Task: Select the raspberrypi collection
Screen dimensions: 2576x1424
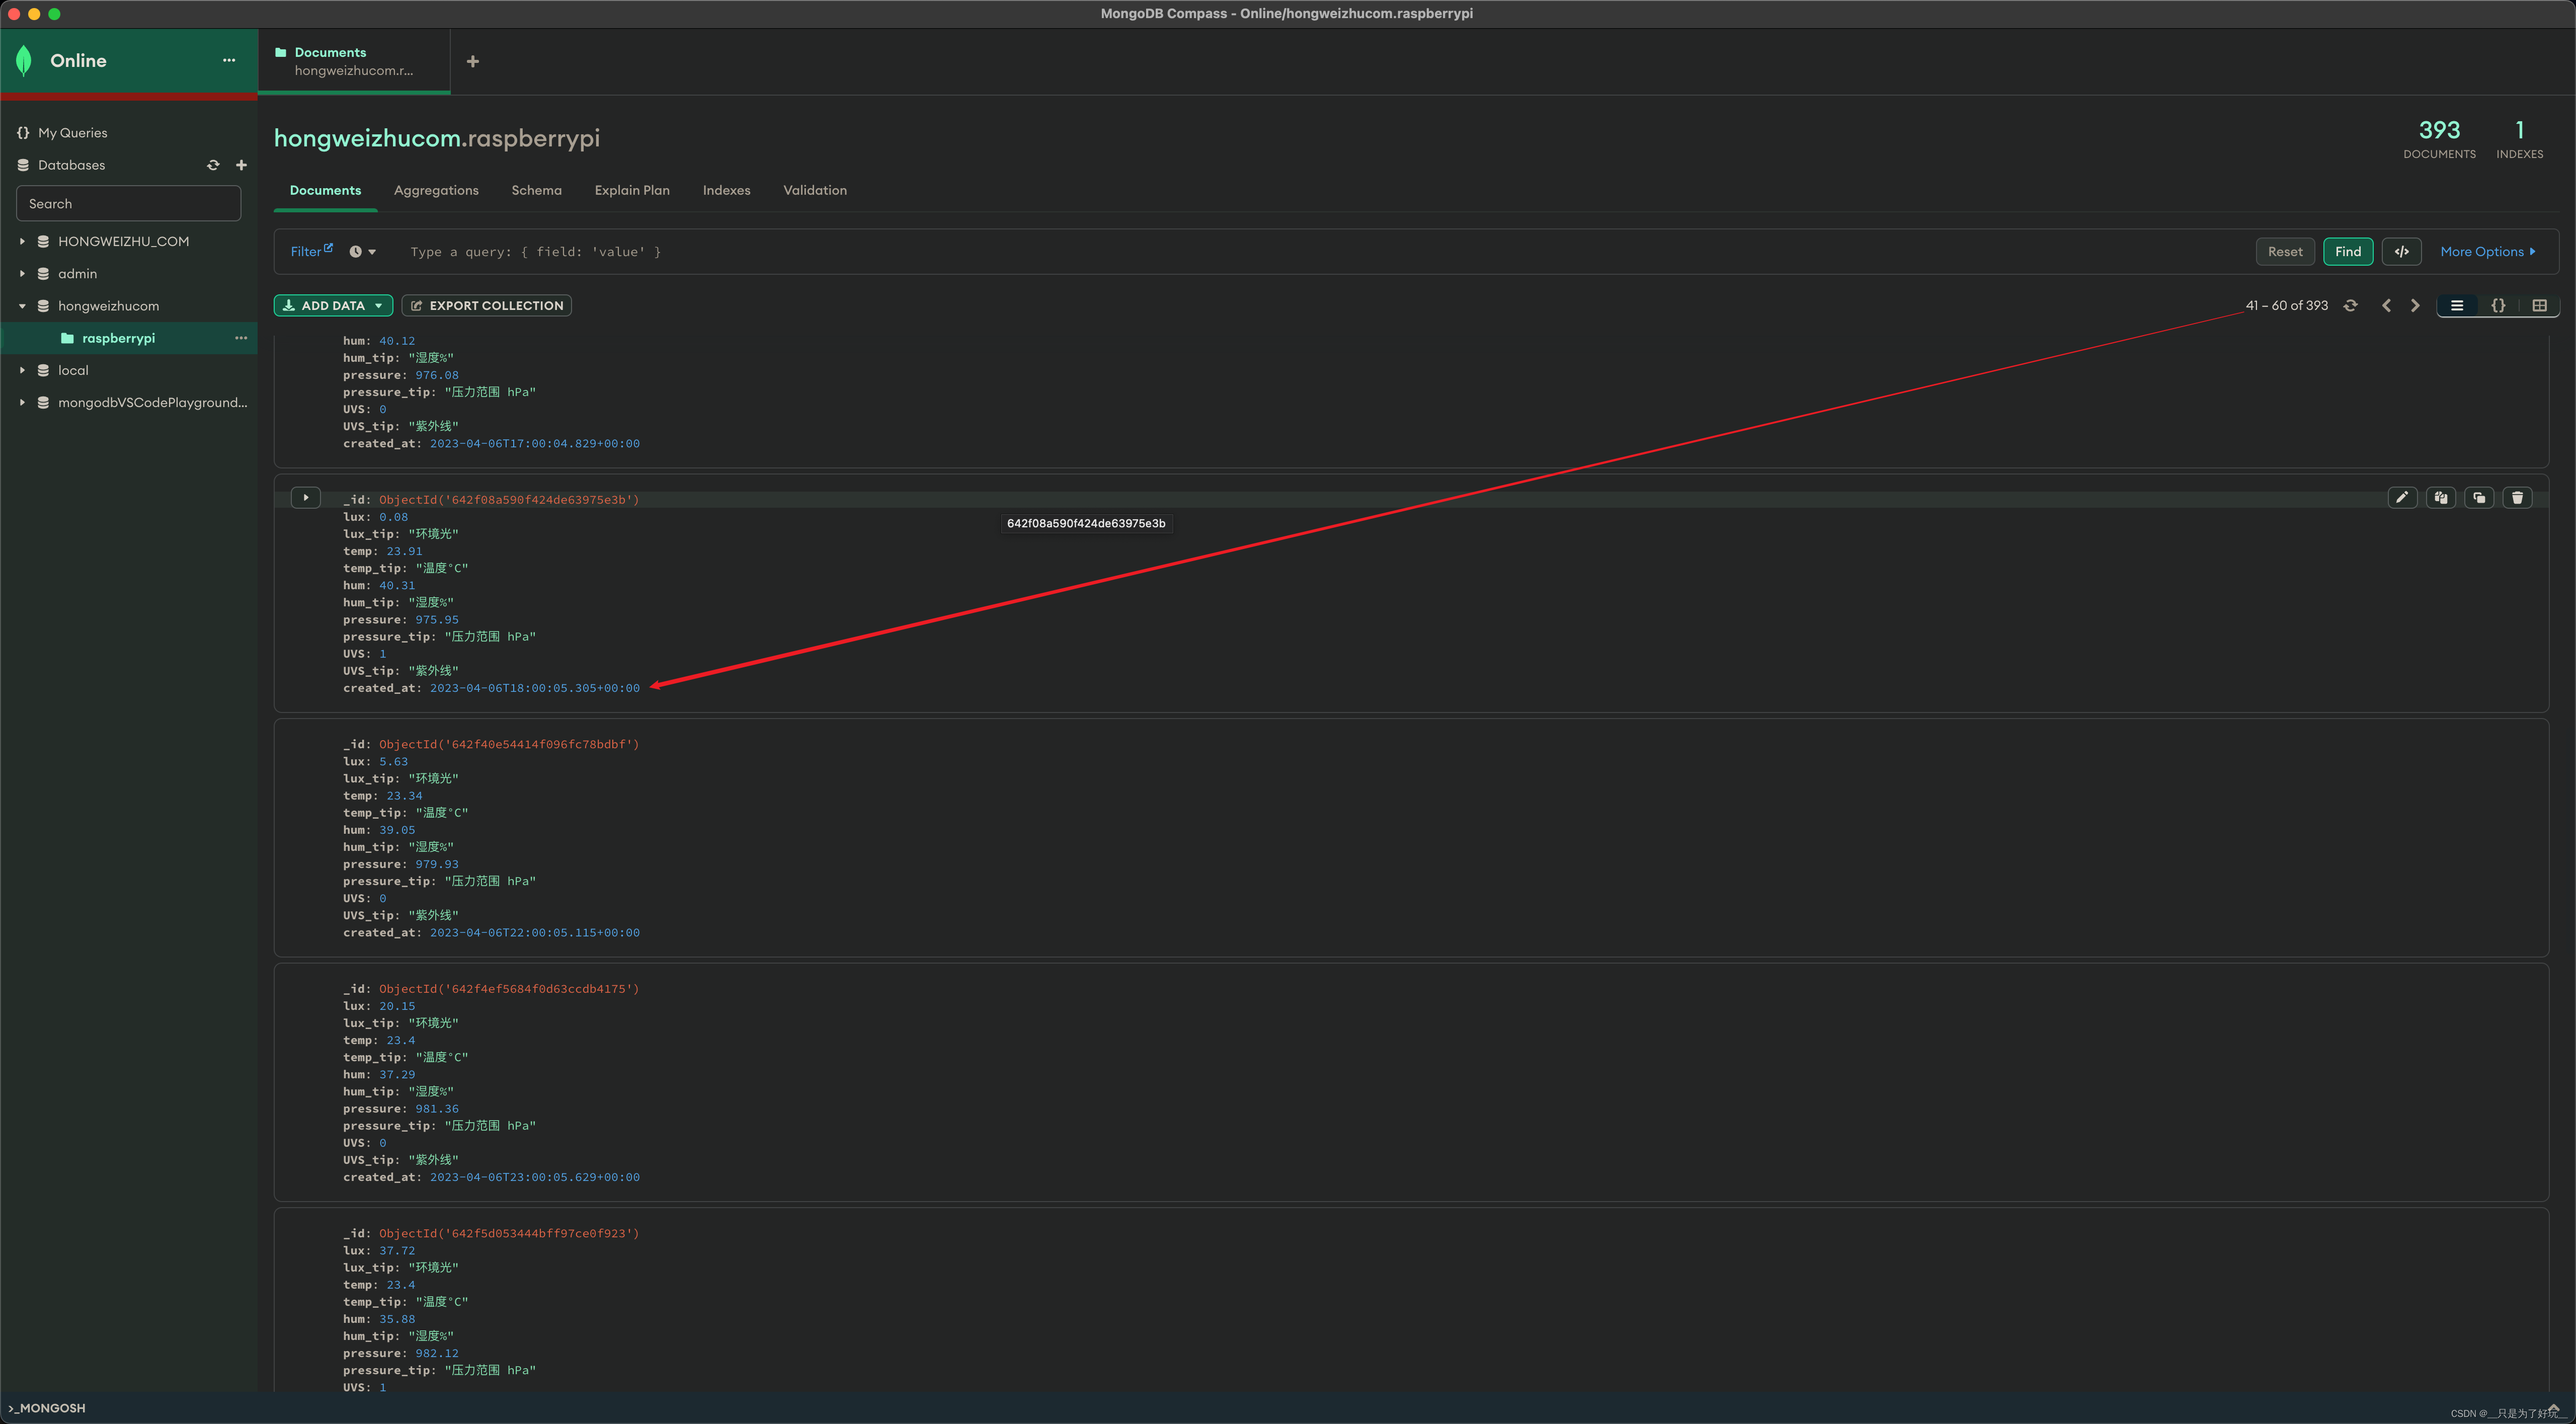Action: pyautogui.click(x=118, y=338)
